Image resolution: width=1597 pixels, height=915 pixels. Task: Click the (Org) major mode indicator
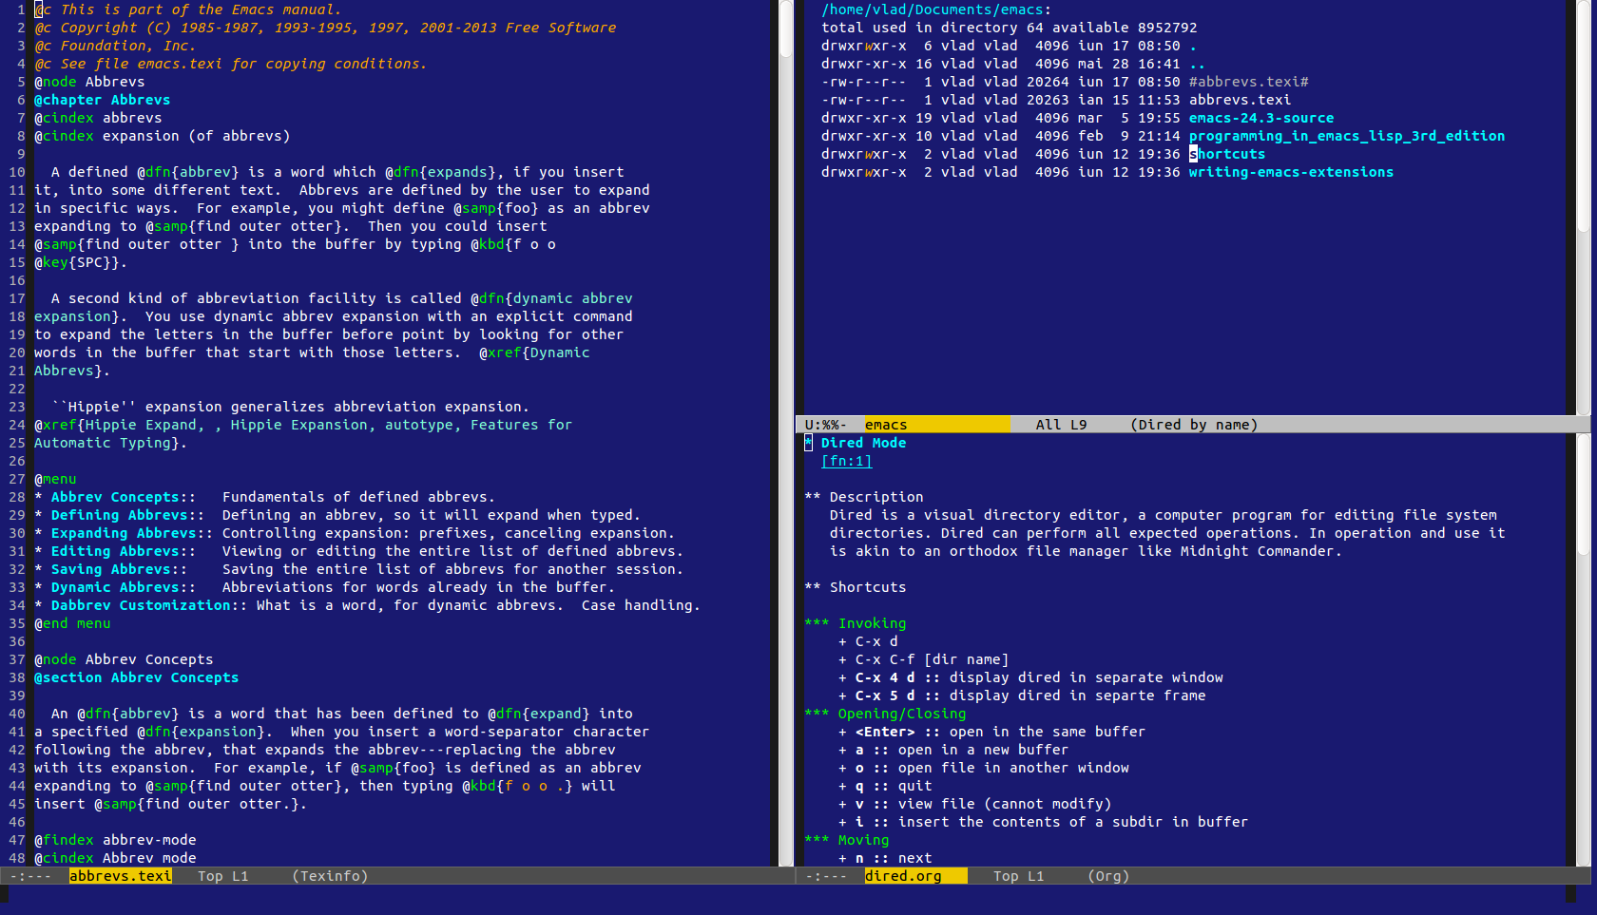pos(1108,876)
